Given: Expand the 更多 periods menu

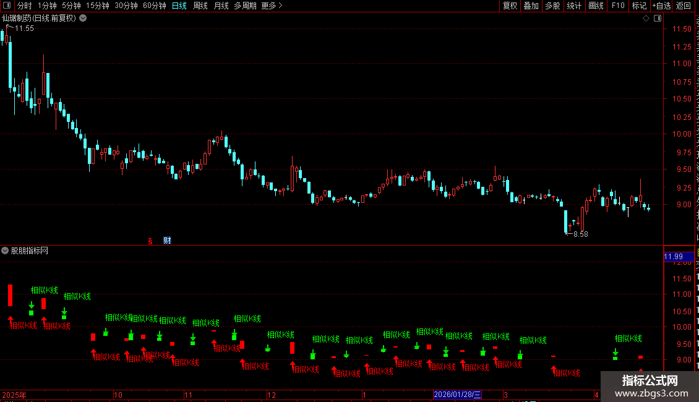Looking at the screenshot, I should (x=272, y=6).
